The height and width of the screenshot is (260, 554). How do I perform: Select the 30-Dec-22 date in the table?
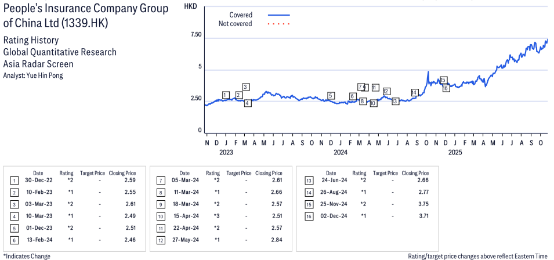click(38, 180)
